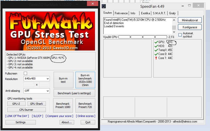Screen dimensions: 210x131
Task: Click the green checkmark next to Core 0
Action: coord(156,54)
